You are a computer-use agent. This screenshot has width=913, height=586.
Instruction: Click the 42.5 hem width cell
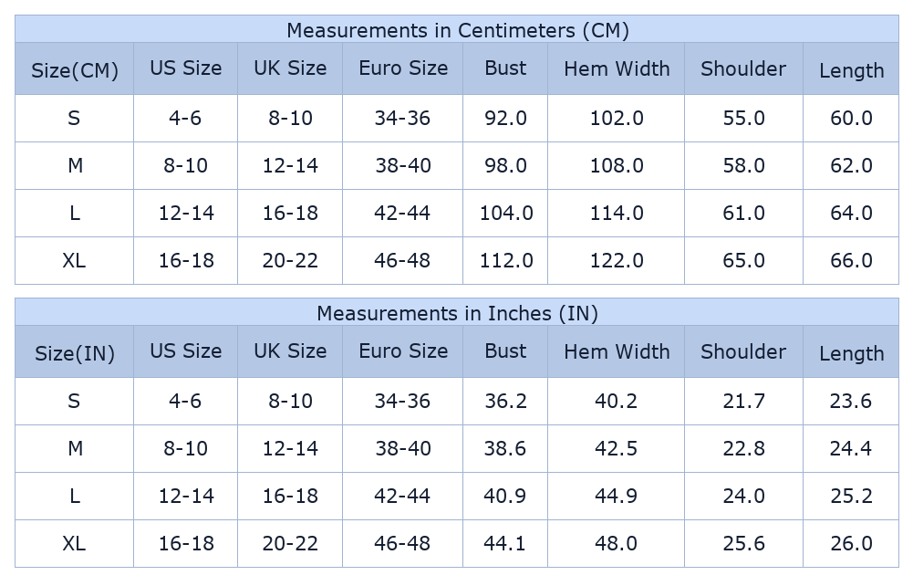(x=617, y=448)
